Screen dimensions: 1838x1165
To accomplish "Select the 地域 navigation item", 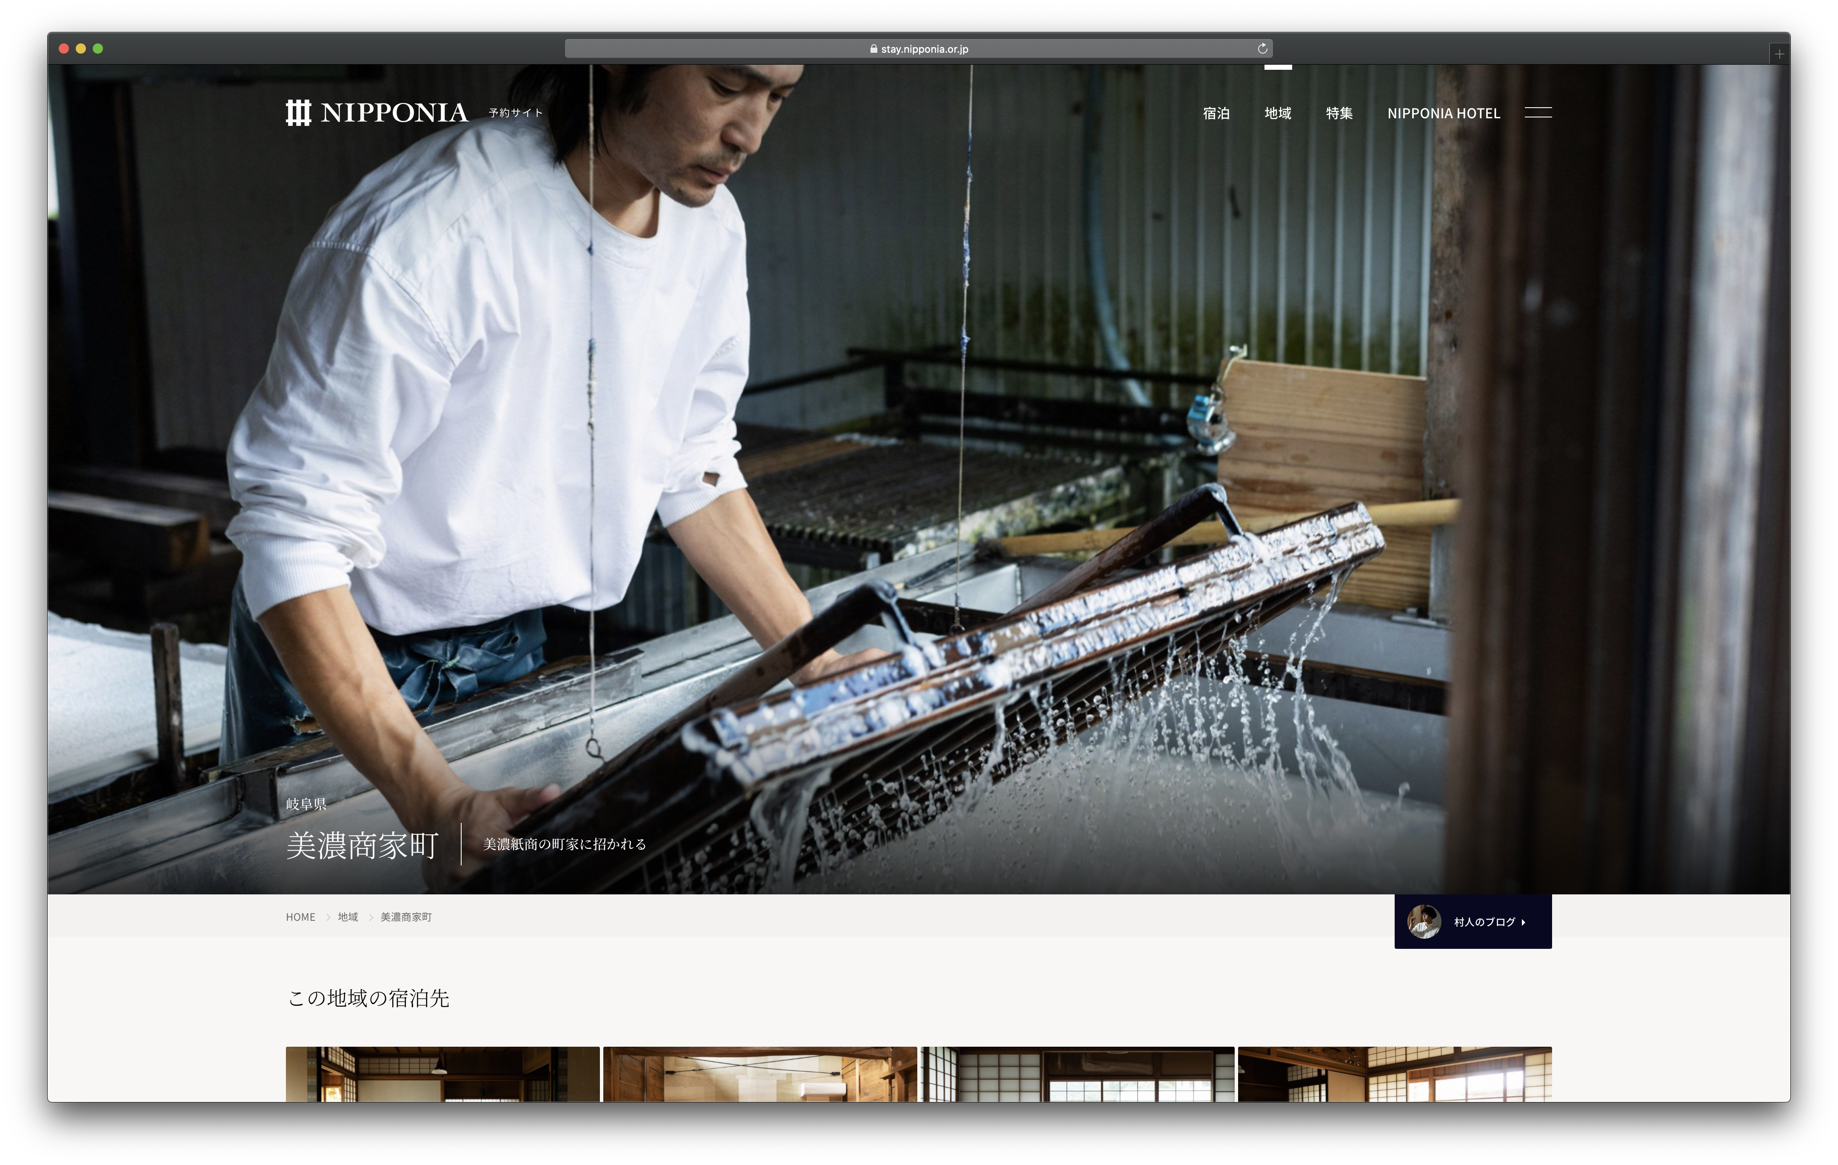I will 1278,114.
